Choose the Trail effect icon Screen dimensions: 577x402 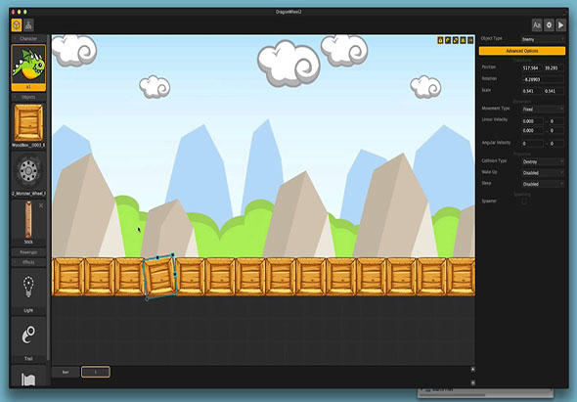pyautogui.click(x=28, y=335)
